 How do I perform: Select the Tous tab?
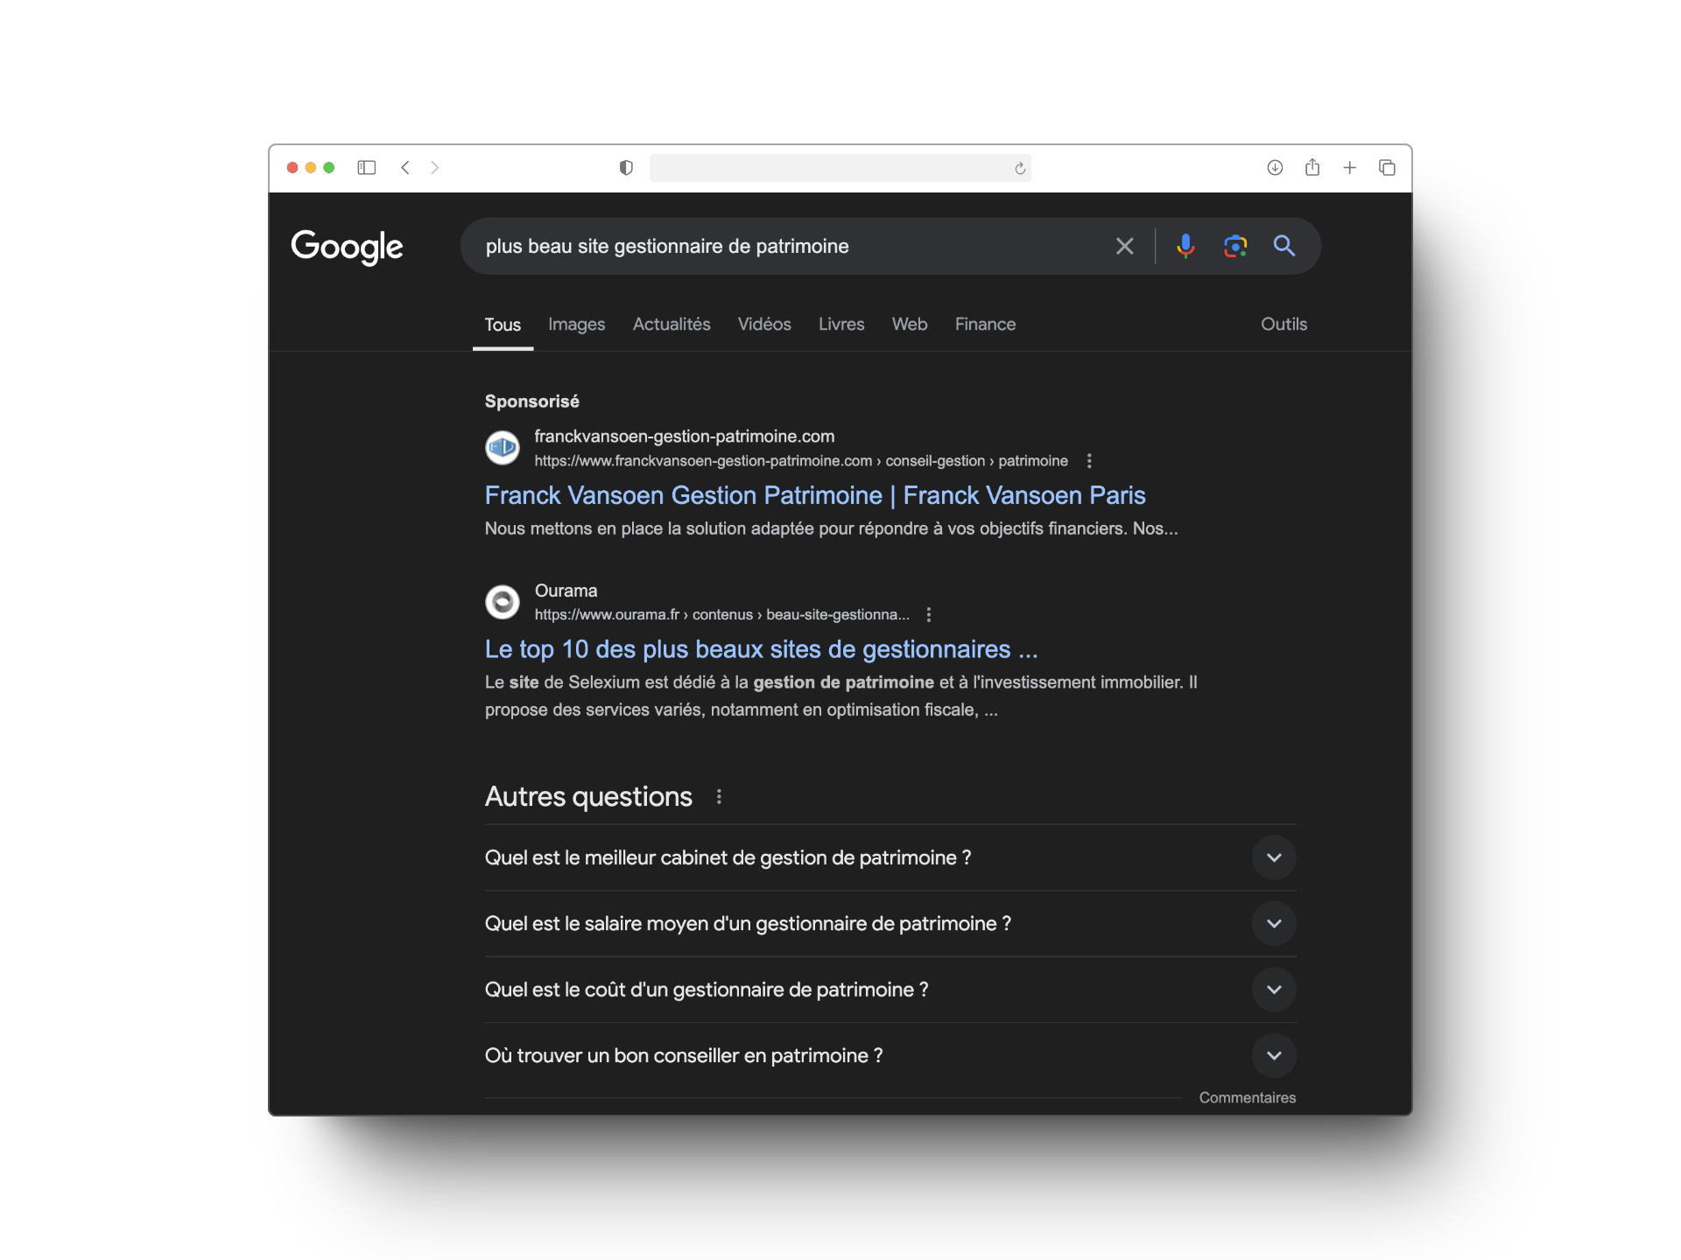click(503, 325)
